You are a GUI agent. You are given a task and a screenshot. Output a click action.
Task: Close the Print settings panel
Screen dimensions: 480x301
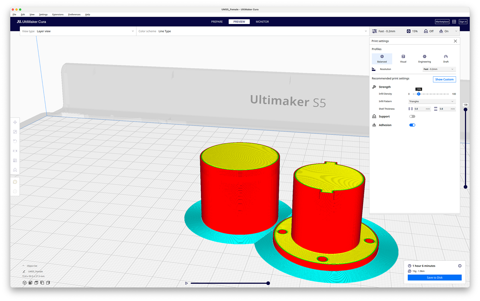point(455,41)
